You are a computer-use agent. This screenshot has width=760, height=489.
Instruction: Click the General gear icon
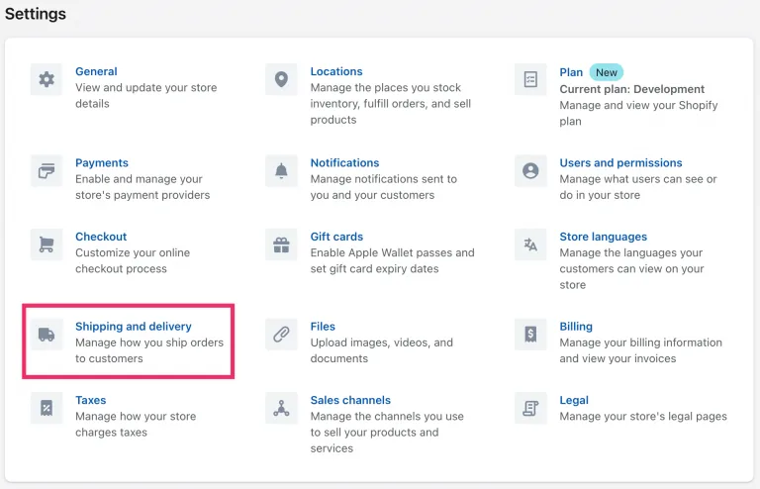click(47, 79)
